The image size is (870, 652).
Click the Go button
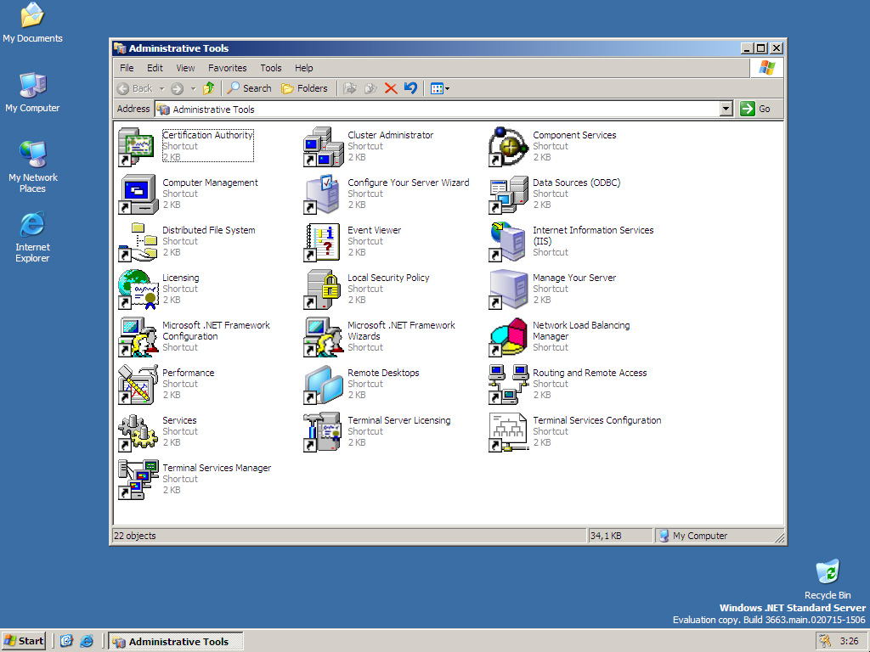tap(756, 109)
